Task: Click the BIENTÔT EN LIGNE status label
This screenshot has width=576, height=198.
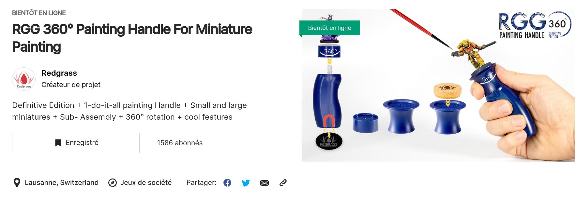Action: coord(39,13)
